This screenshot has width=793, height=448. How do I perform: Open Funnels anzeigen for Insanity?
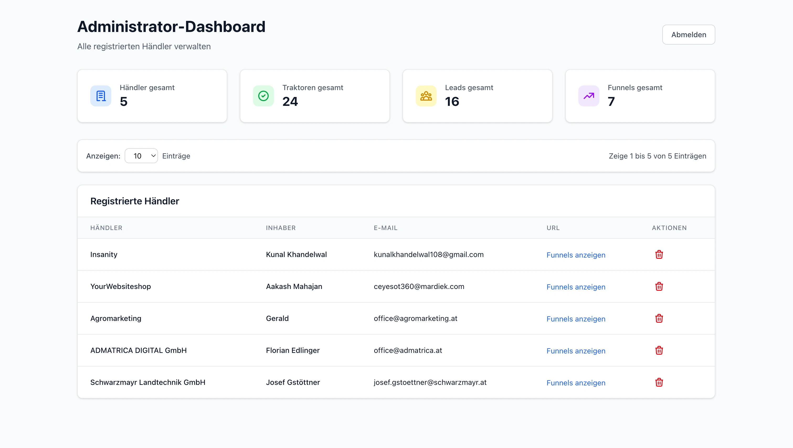click(x=575, y=255)
